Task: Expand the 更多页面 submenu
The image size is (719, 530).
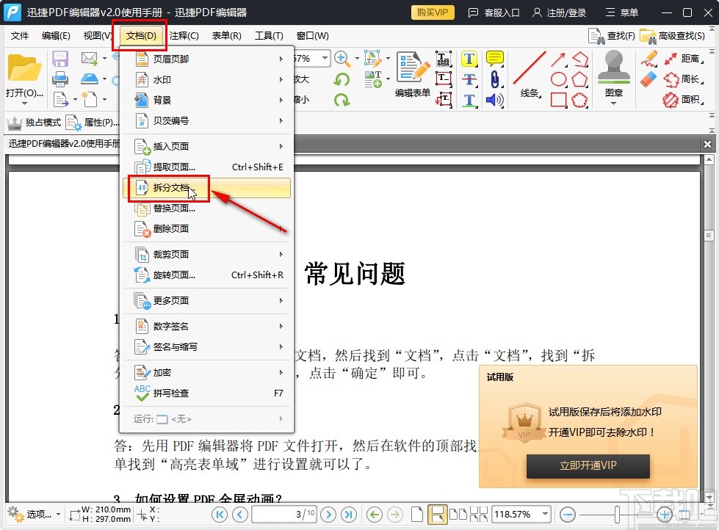Action: click(207, 300)
